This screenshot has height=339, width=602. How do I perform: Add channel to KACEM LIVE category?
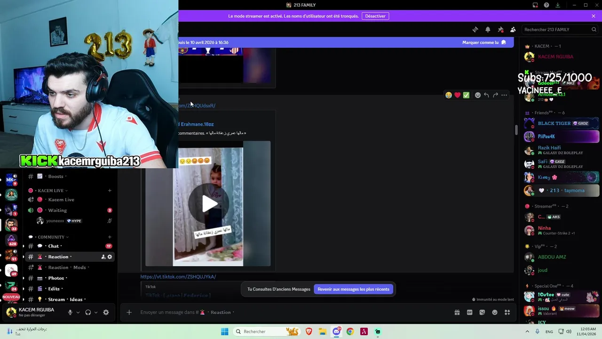point(110,191)
